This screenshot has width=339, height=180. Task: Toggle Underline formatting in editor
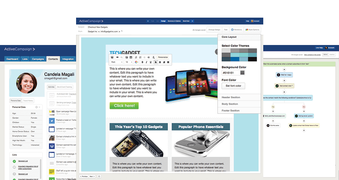(151, 62)
